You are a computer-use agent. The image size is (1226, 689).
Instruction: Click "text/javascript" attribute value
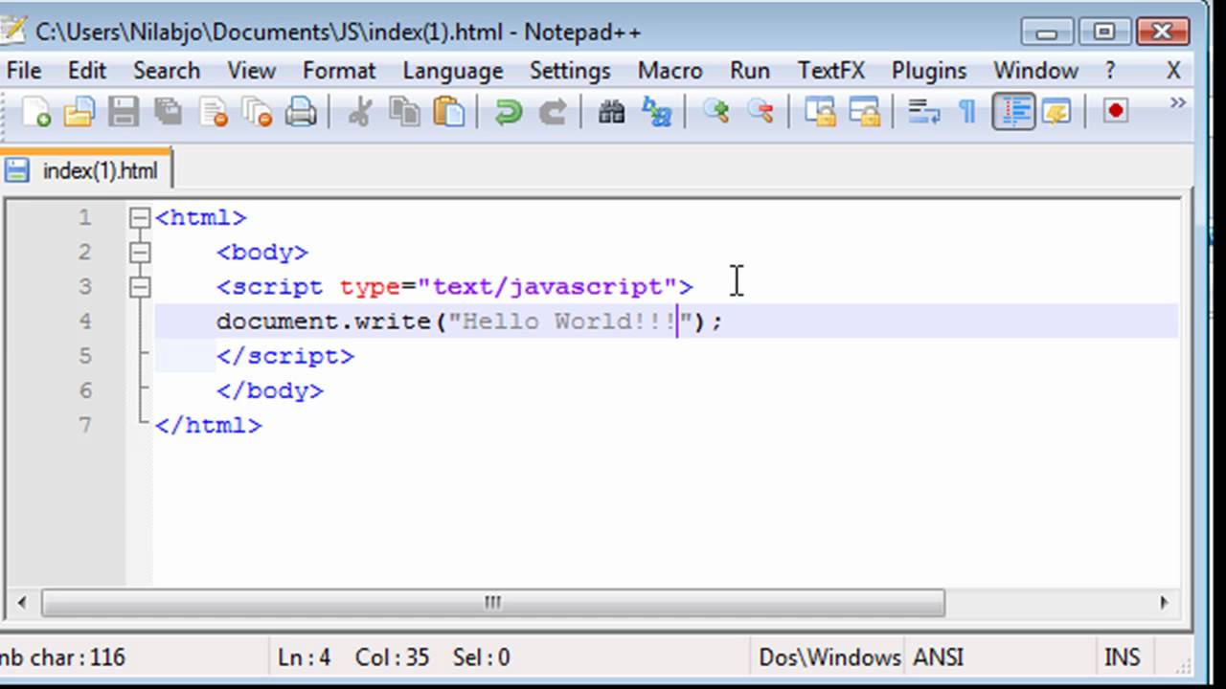click(x=547, y=287)
